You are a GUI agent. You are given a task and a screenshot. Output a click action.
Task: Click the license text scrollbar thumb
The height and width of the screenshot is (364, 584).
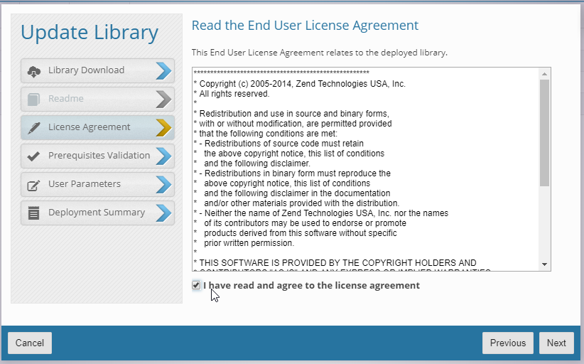point(544,132)
